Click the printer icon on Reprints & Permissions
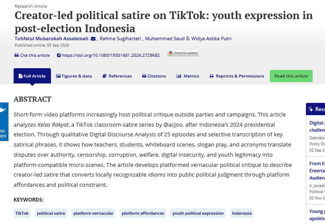The width and height of the screenshot is (325, 224). click(x=212, y=76)
